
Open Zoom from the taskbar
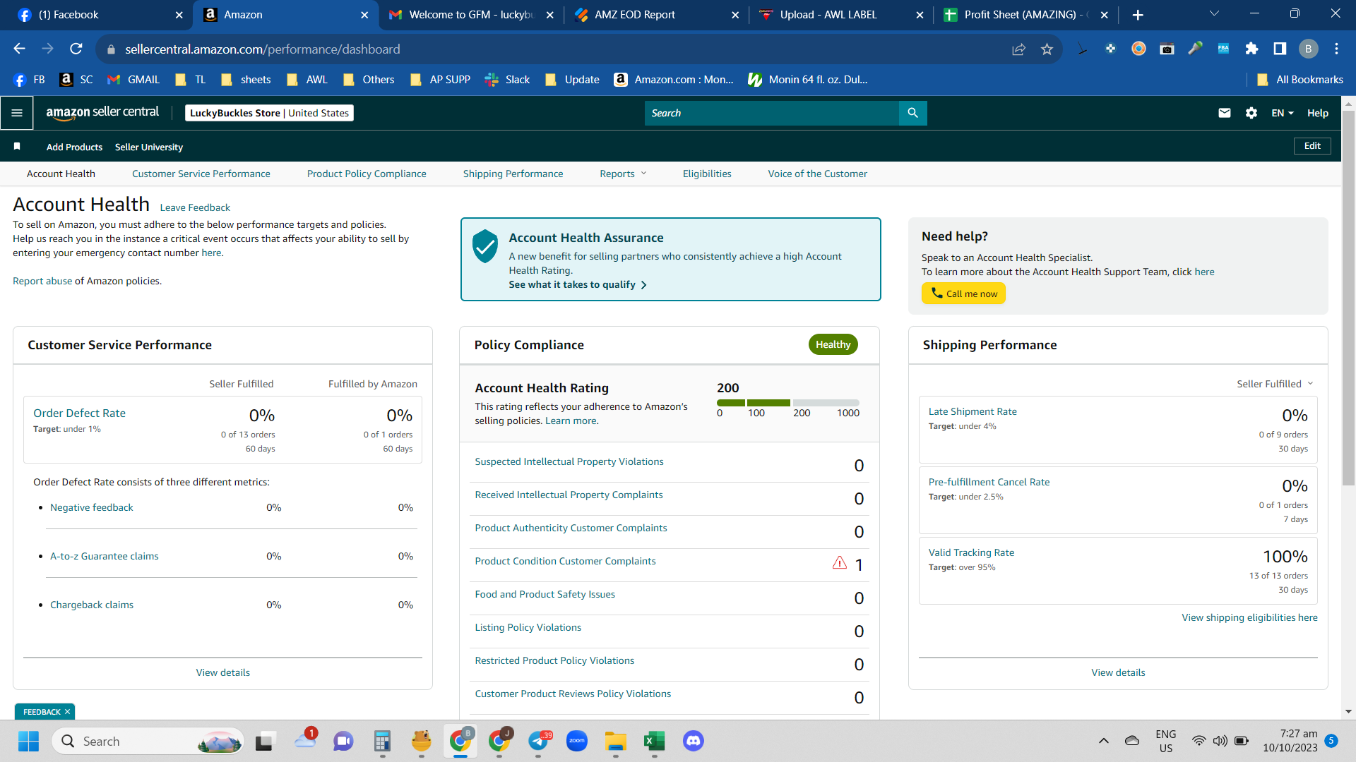(576, 741)
